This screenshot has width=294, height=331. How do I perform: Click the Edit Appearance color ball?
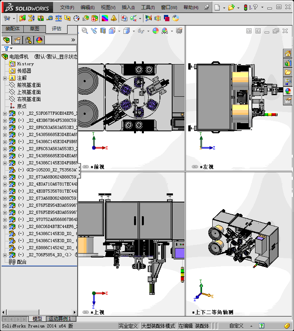coord(156,31)
